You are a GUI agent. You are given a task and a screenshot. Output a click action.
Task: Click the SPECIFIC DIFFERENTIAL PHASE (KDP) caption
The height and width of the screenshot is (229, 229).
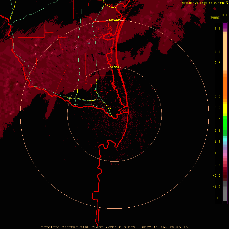pos(79,227)
